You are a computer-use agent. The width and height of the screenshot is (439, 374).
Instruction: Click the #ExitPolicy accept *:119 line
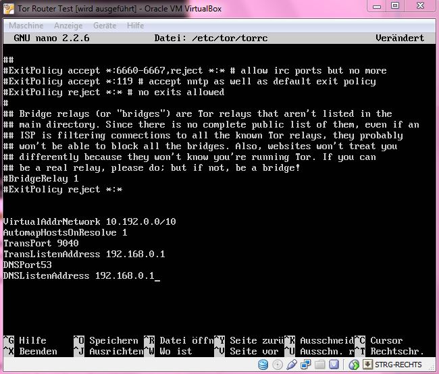pyautogui.click(x=190, y=82)
